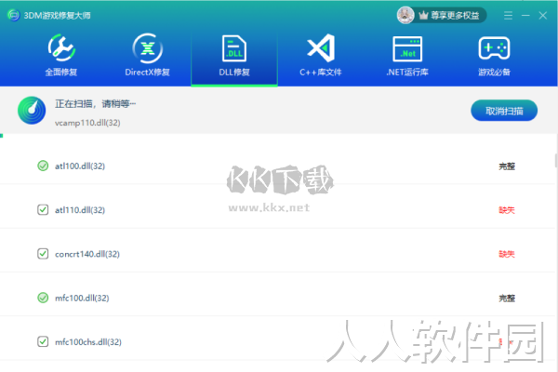Click the list's vertical scrollbar thumb

[556, 160]
